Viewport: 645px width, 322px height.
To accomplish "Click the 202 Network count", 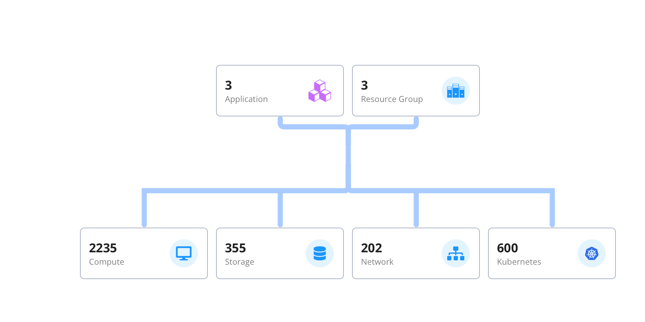I will coord(371,248).
